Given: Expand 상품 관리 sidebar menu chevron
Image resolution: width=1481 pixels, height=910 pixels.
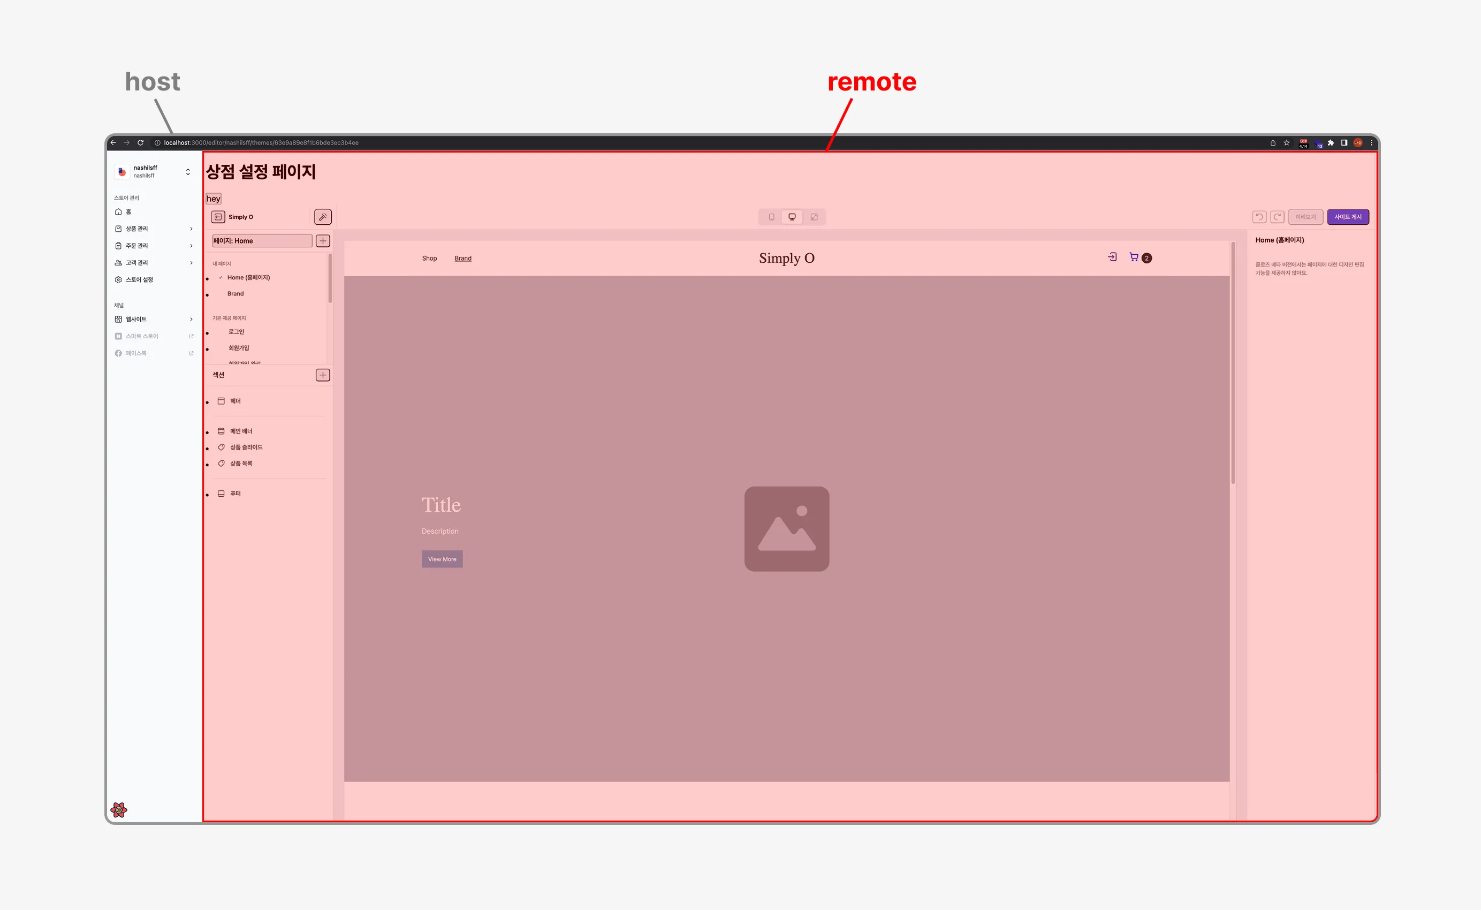Looking at the screenshot, I should pos(192,229).
